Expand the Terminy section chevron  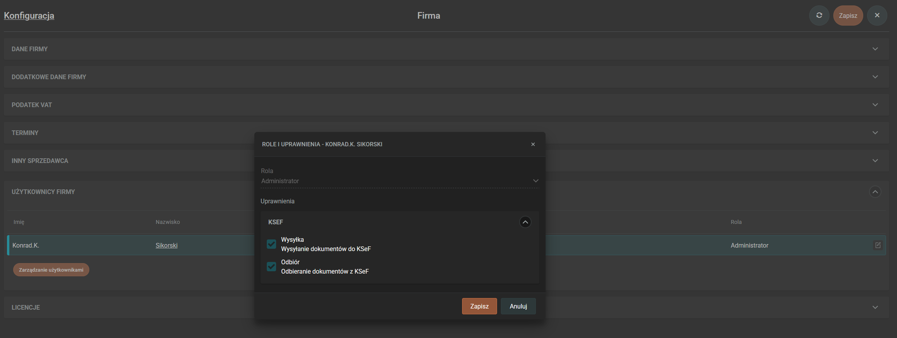click(x=875, y=133)
